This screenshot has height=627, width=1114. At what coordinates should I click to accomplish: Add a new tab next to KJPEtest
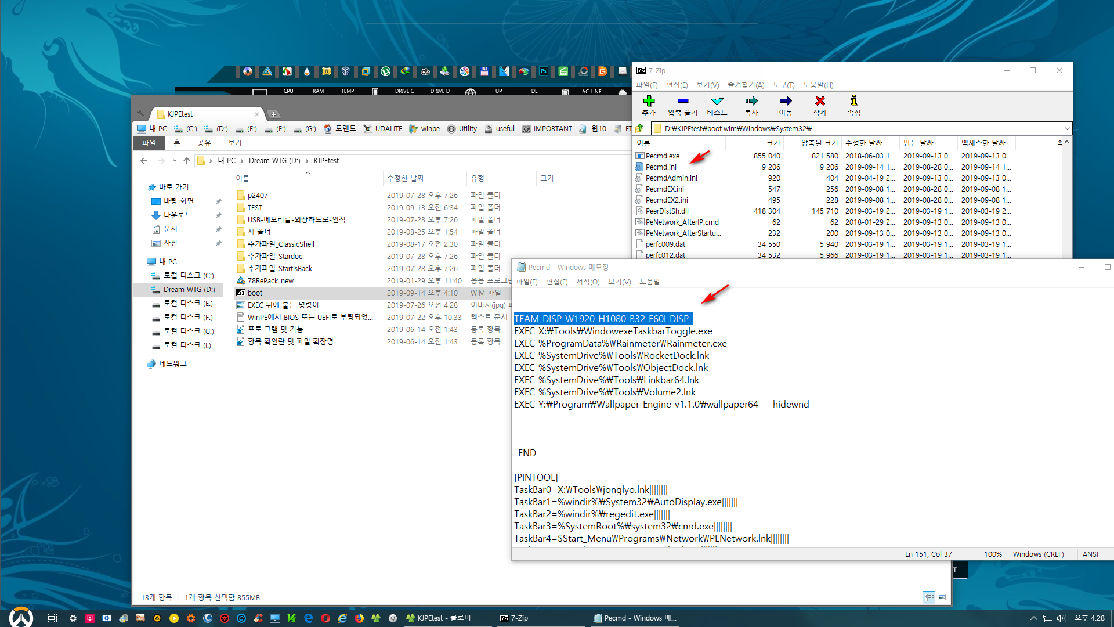(x=274, y=114)
